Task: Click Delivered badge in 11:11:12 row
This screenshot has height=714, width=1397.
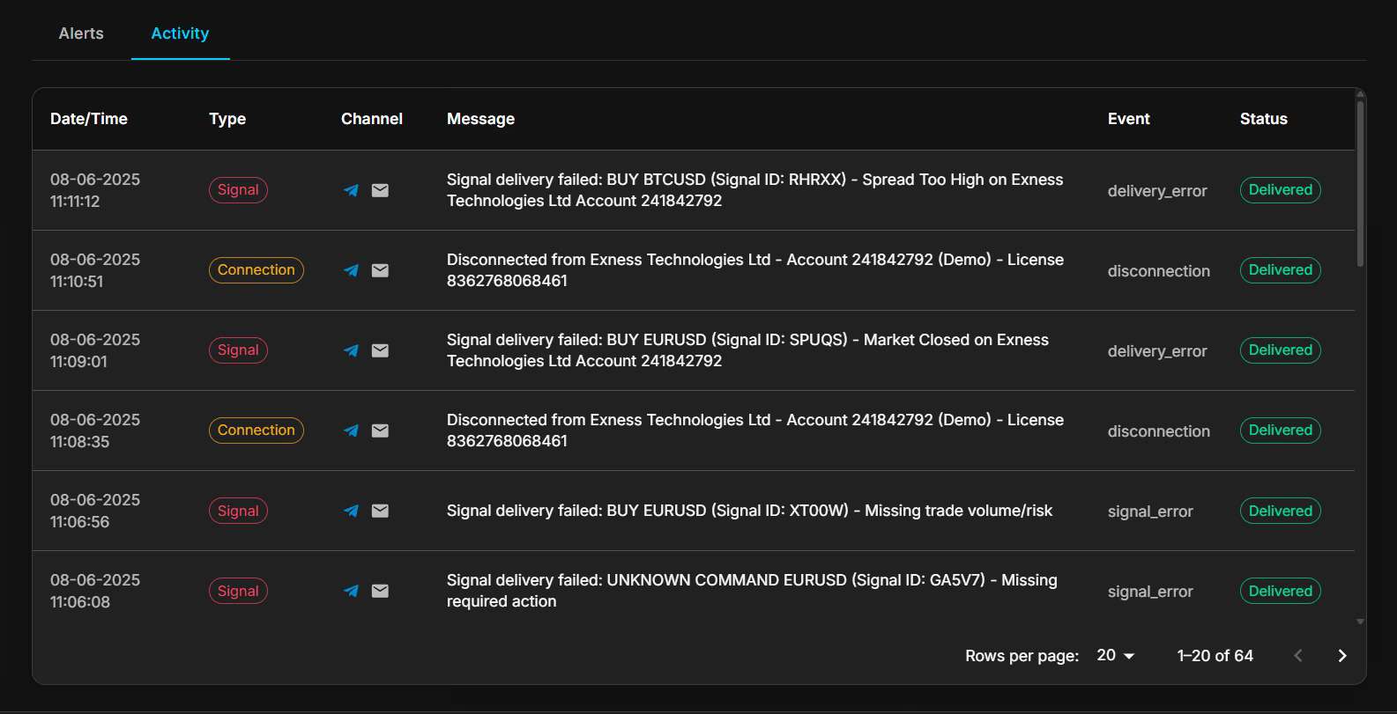Action: (1281, 190)
